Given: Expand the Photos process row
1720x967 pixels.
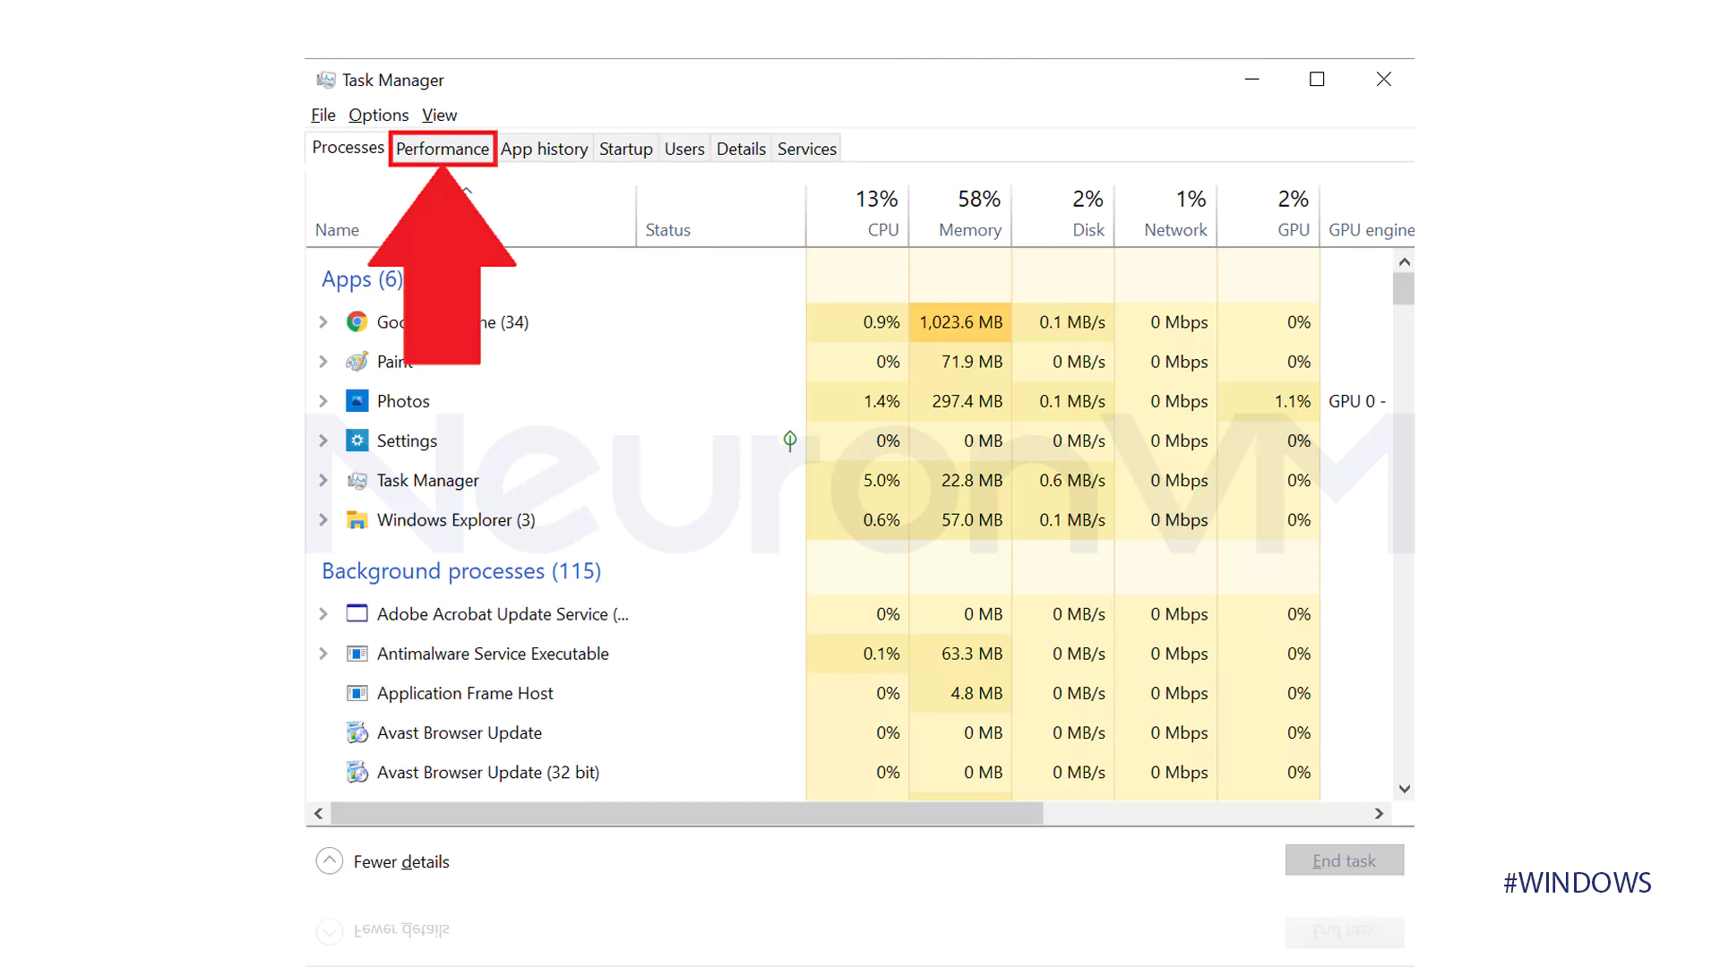Looking at the screenshot, I should pyautogui.click(x=323, y=401).
